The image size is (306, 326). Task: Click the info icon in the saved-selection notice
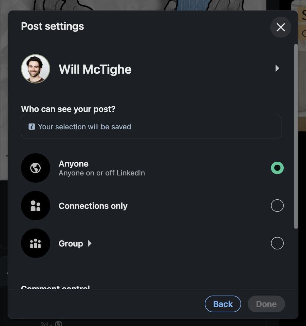coord(32,127)
